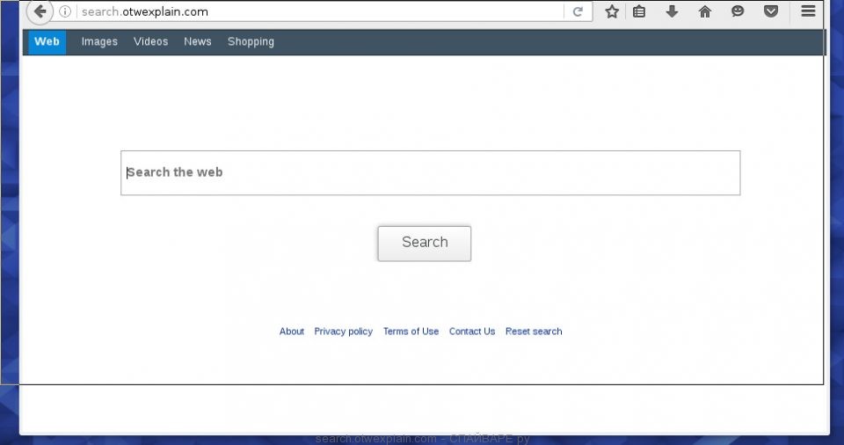Viewport: 844px width, 445px height.
Task: Click the Reset search link
Action: tap(534, 332)
